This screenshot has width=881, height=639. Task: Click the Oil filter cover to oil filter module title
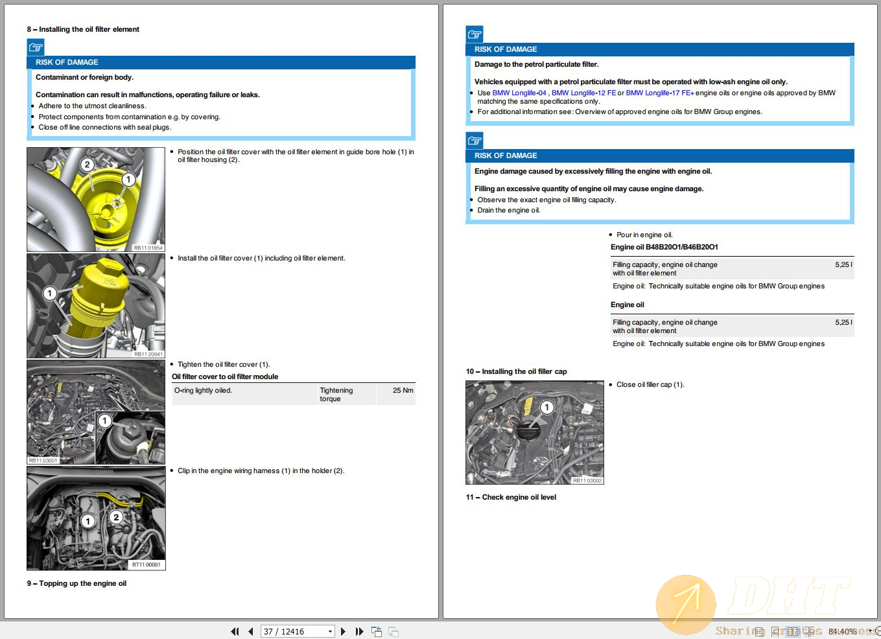225,377
